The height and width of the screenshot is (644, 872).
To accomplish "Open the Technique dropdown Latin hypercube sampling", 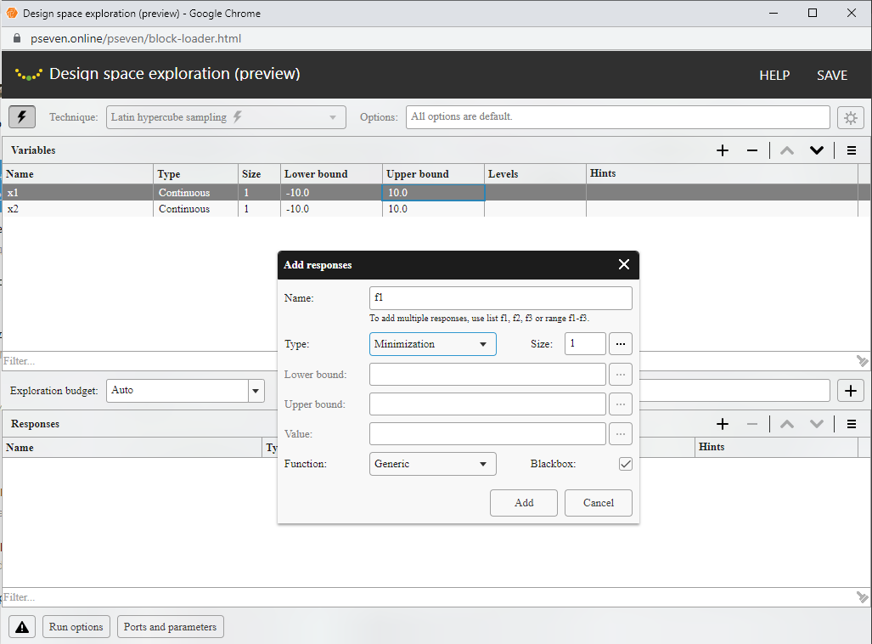I will (226, 117).
